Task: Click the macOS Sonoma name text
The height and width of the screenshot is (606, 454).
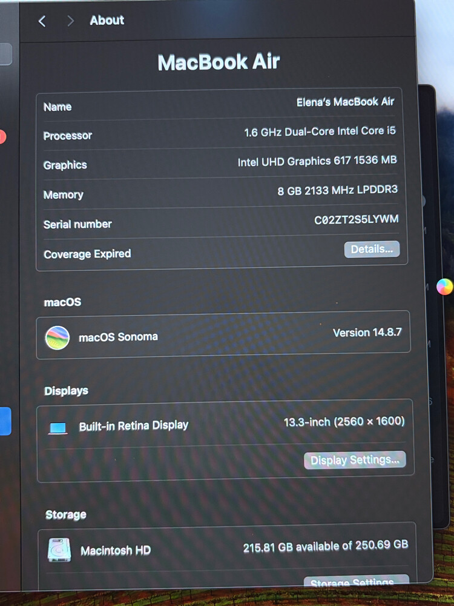Action: coord(118,337)
